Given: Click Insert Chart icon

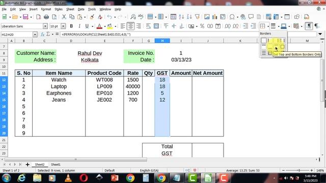Looking at the screenshot, I should (214, 17).
